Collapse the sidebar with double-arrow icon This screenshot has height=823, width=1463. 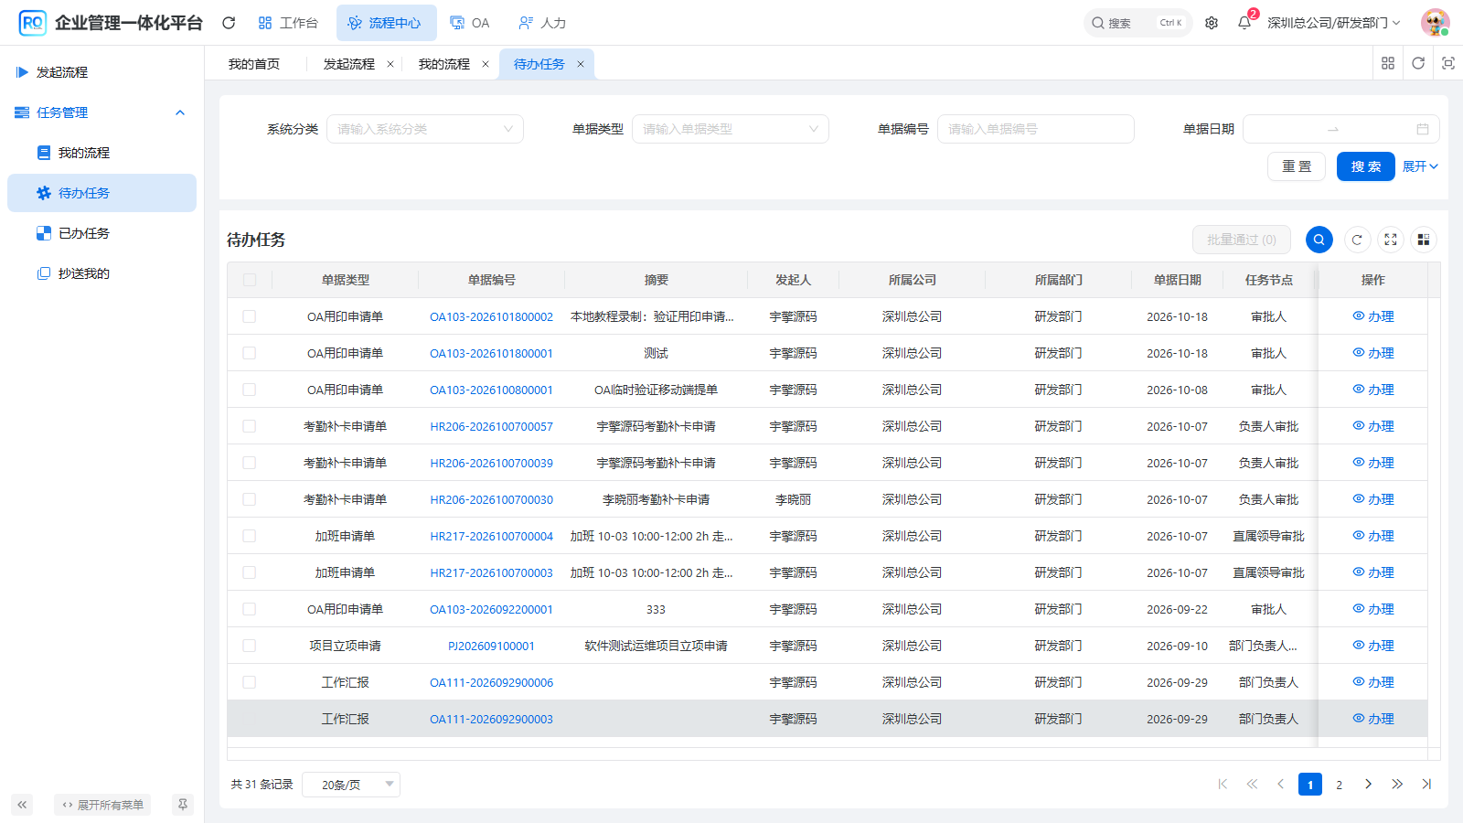coord(22,805)
